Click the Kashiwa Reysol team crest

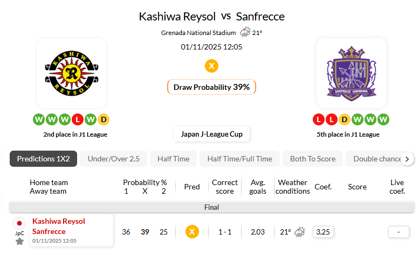pyautogui.click(x=71, y=73)
